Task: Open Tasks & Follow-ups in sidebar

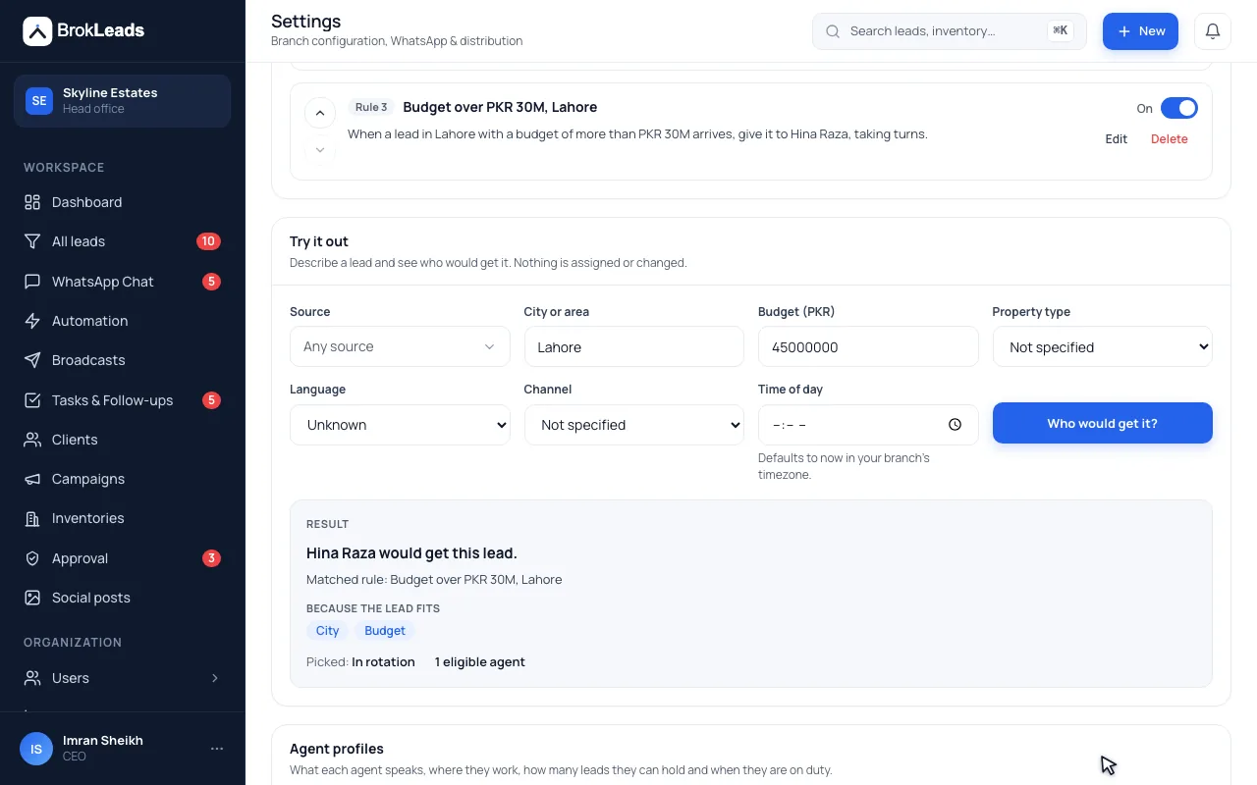Action: click(122, 400)
